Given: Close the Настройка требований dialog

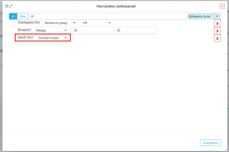Looking at the screenshot, I should 222,6.
